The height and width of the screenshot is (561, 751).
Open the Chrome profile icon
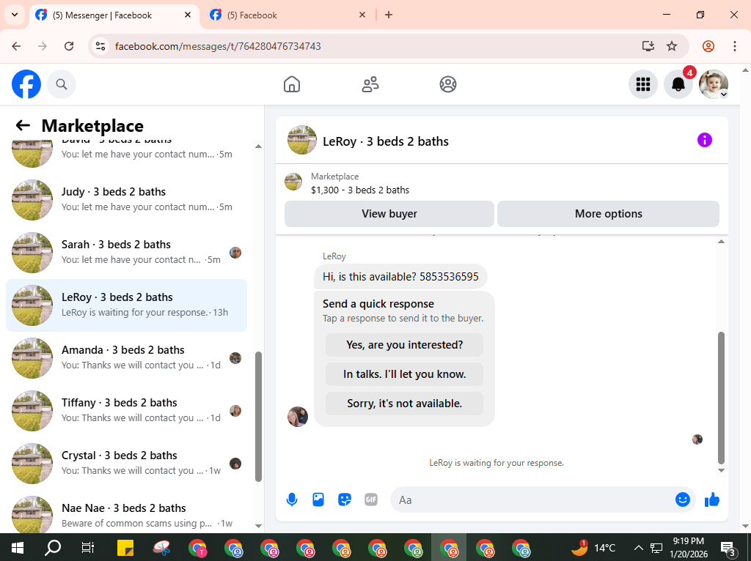tap(708, 46)
